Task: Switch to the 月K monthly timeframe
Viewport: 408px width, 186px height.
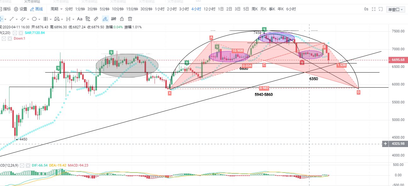Action: (x=263, y=9)
